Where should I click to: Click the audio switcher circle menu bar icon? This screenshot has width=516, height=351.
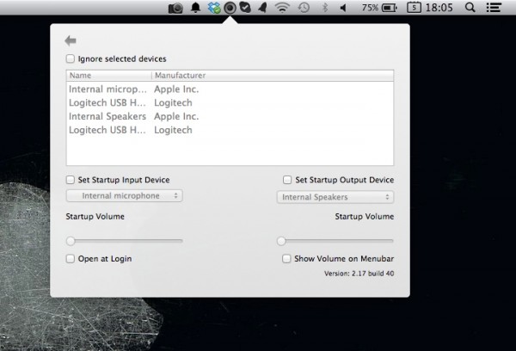(x=230, y=8)
